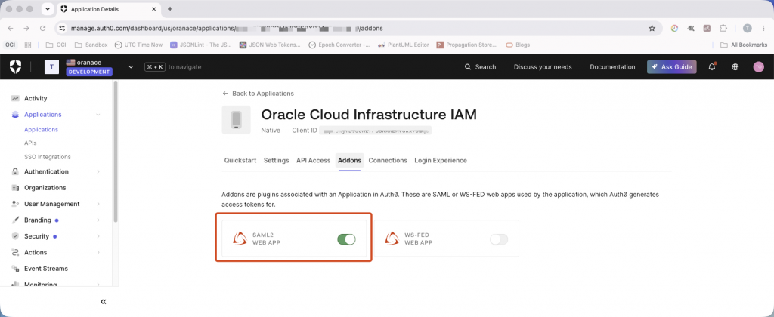Toggle the SAML2 Web App switch
Screen dimensions: 774x317
pyautogui.click(x=346, y=239)
